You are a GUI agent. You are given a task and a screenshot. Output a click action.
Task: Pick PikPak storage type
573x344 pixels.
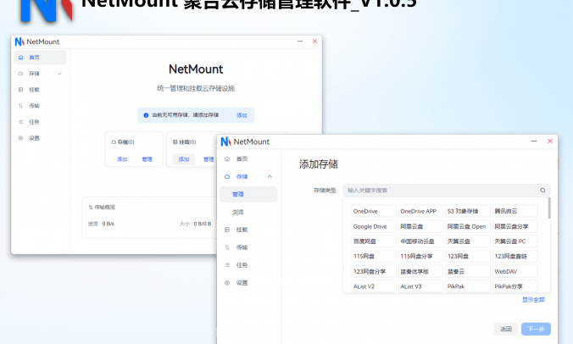coord(468,286)
